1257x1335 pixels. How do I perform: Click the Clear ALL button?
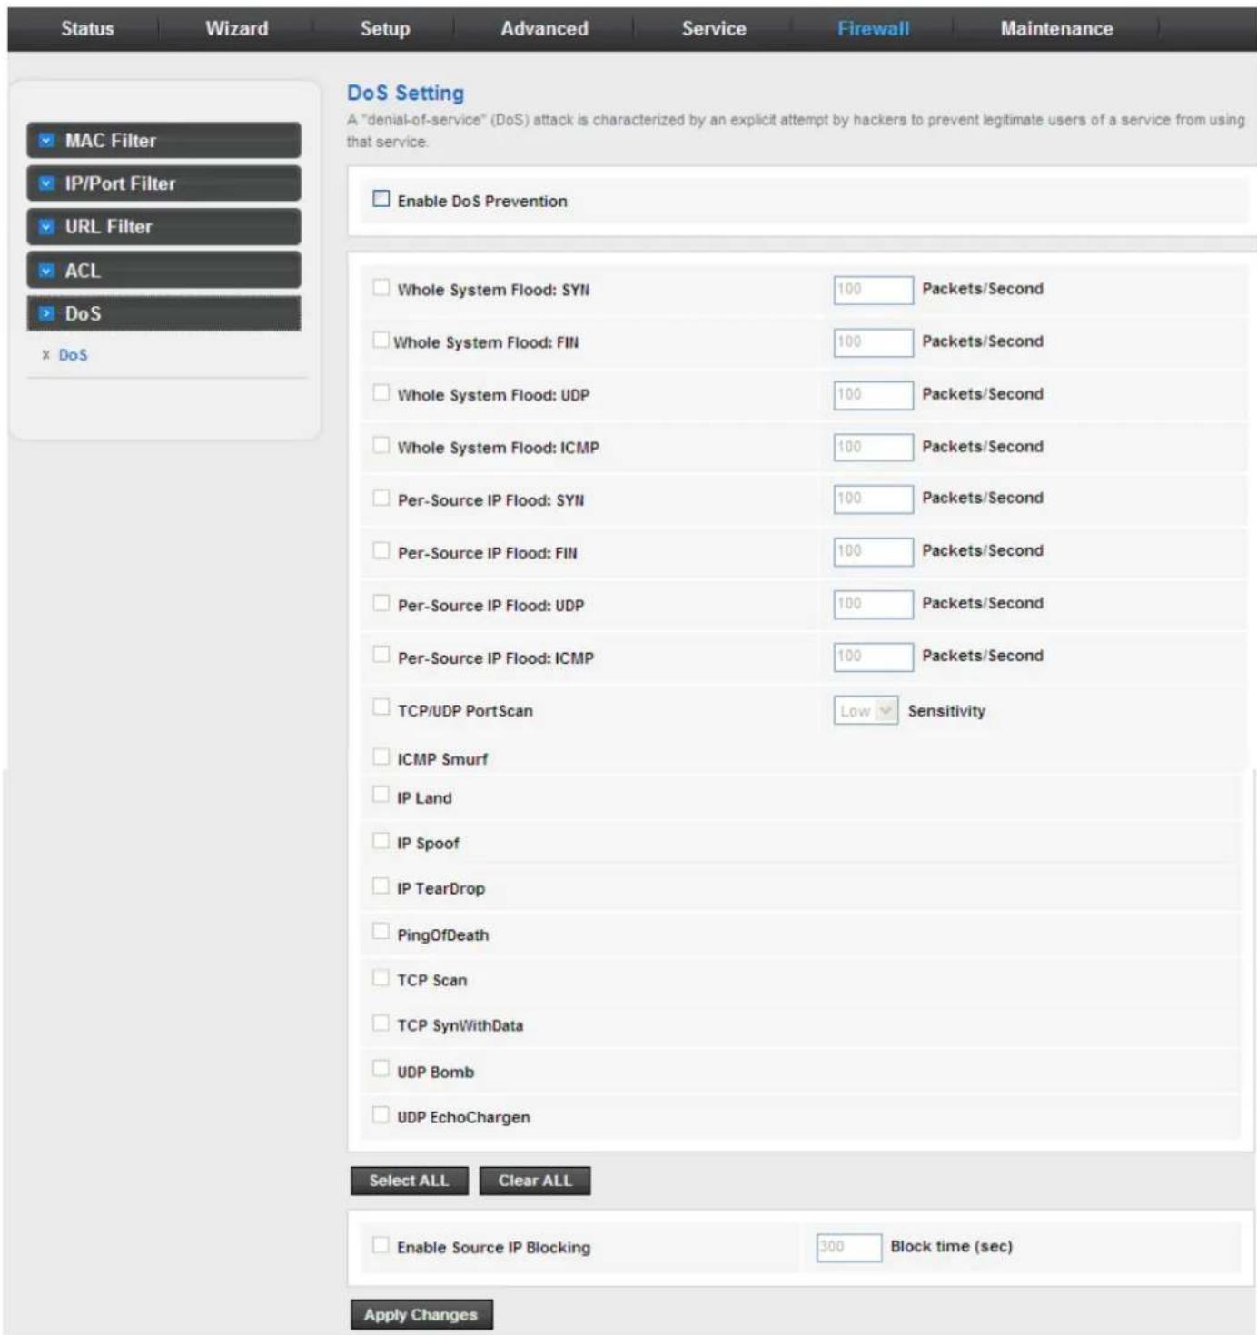click(x=535, y=1181)
